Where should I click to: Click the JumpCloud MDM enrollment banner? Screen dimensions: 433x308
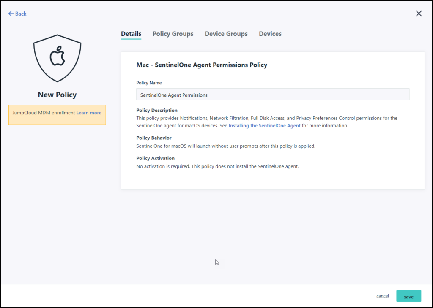coord(57,115)
